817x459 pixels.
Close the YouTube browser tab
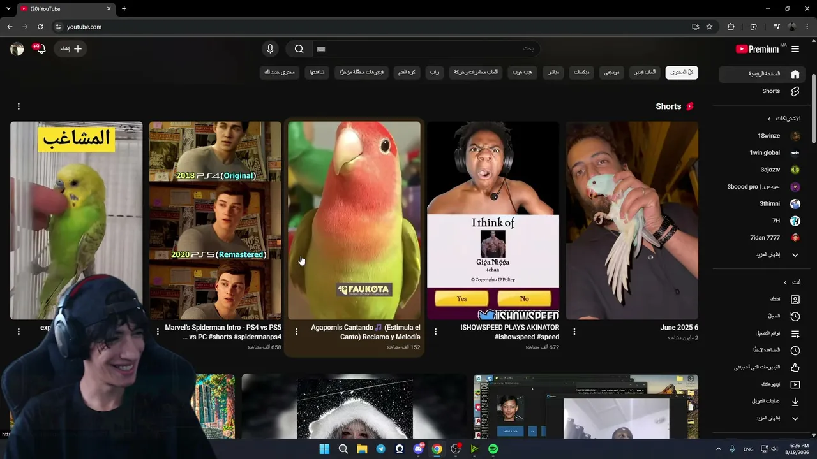click(109, 8)
